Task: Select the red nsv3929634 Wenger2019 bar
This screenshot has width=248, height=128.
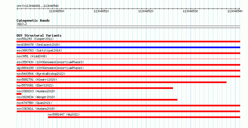Action: pos(97,100)
